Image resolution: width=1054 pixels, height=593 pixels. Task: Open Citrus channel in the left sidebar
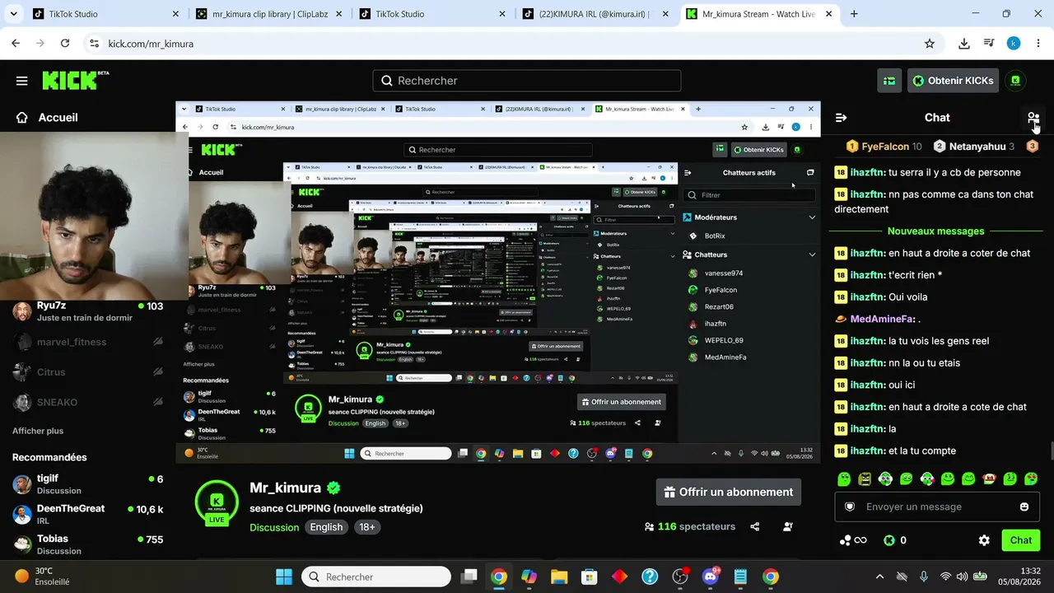pos(87,372)
